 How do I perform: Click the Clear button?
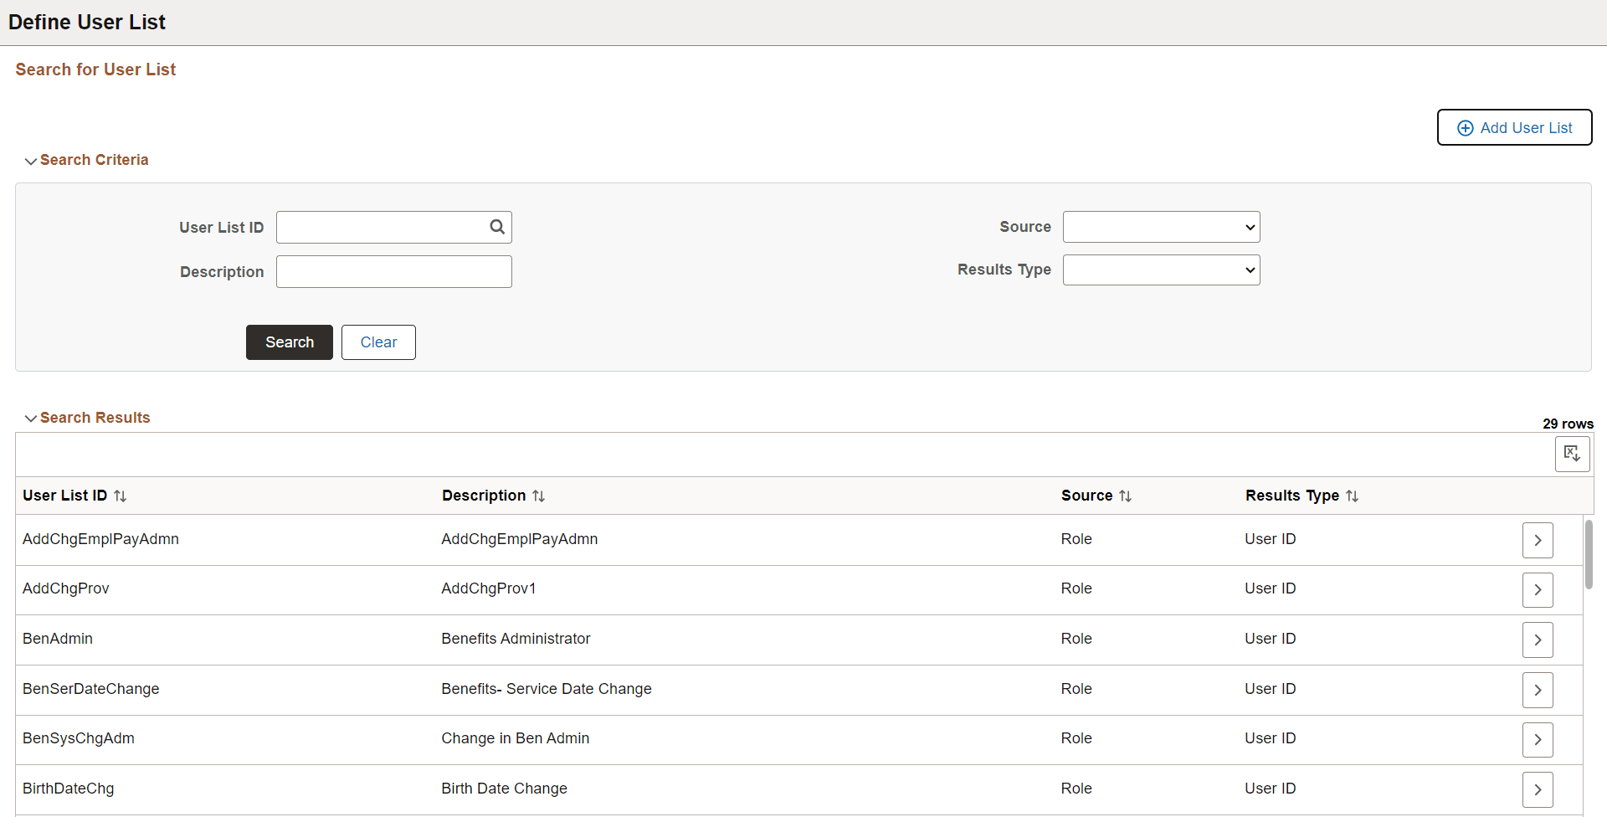coord(378,342)
